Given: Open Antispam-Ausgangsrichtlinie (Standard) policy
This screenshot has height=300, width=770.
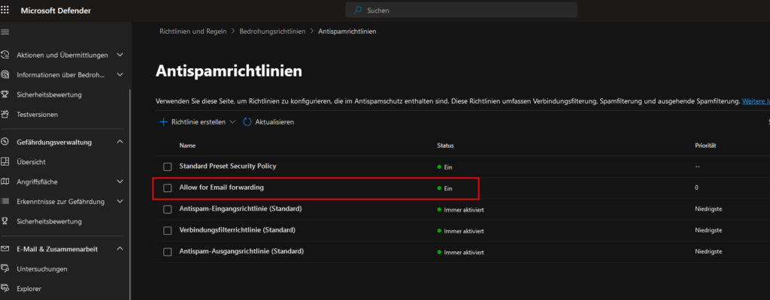Looking at the screenshot, I should pos(241,251).
